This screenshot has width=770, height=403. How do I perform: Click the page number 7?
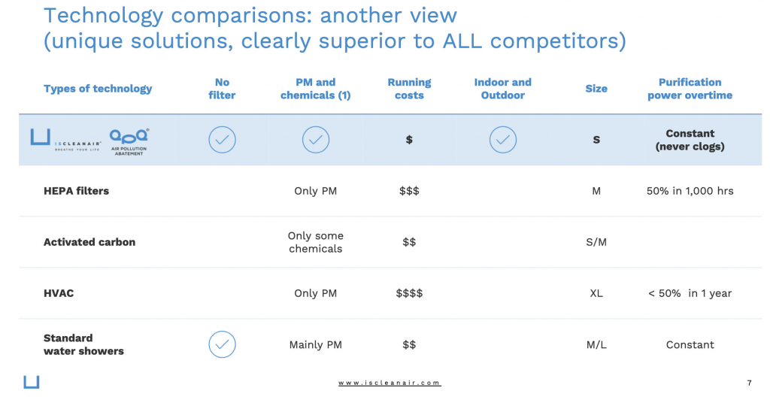750,383
